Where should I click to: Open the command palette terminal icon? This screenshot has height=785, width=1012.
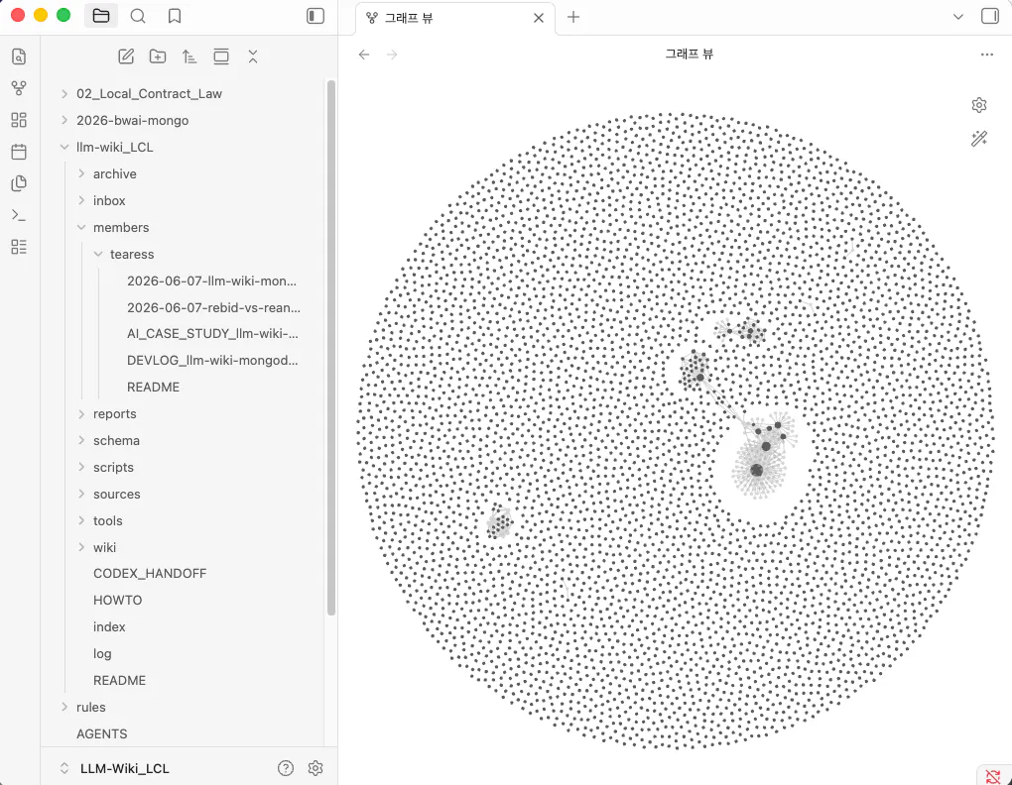[19, 215]
